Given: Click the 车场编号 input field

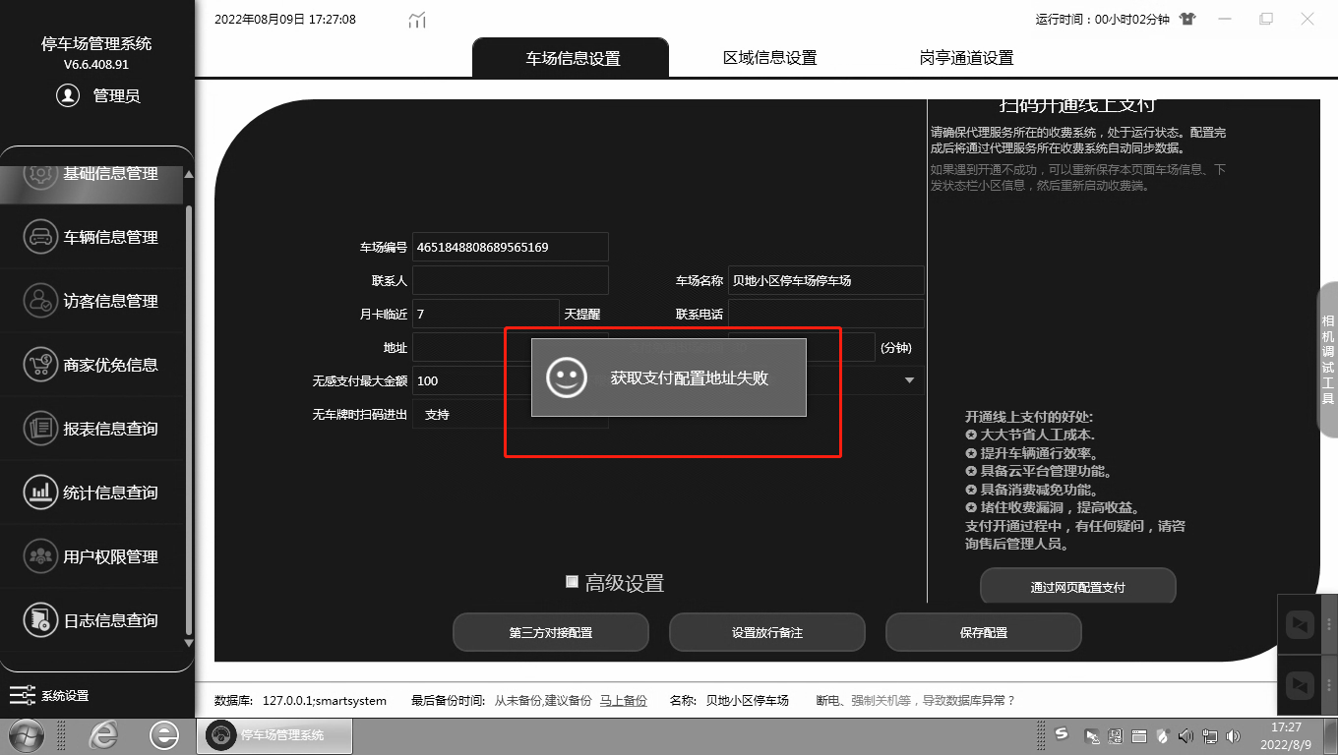Looking at the screenshot, I should 511,247.
